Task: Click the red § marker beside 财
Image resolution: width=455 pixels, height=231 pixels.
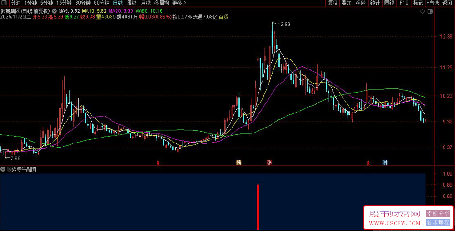Action: pyautogui.click(x=368, y=162)
